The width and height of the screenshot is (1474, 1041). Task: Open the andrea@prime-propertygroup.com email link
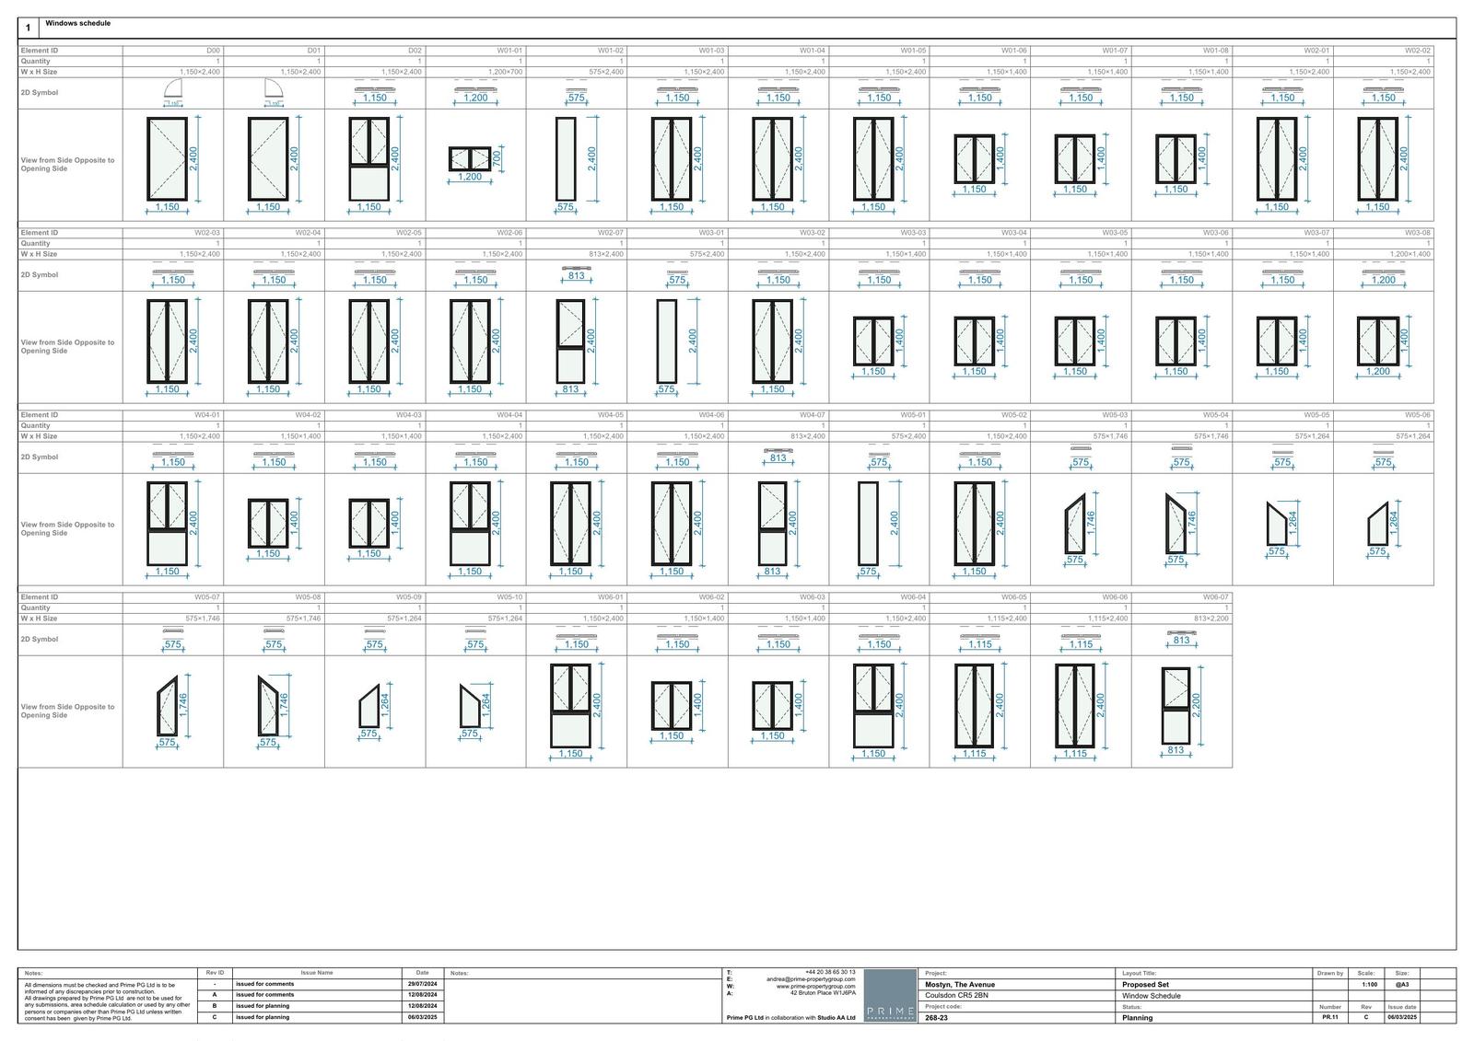click(811, 979)
